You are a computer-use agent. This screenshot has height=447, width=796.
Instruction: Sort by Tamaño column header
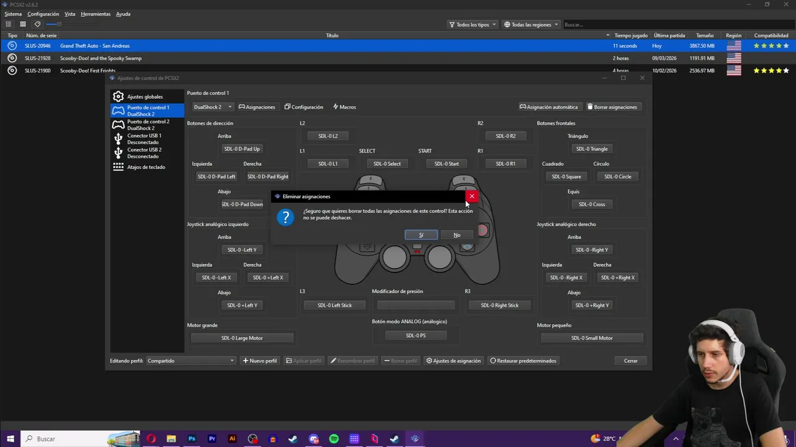tap(705, 35)
